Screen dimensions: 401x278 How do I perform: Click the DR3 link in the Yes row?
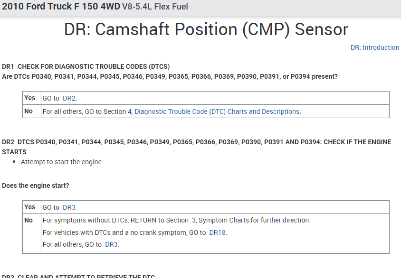(x=69, y=207)
